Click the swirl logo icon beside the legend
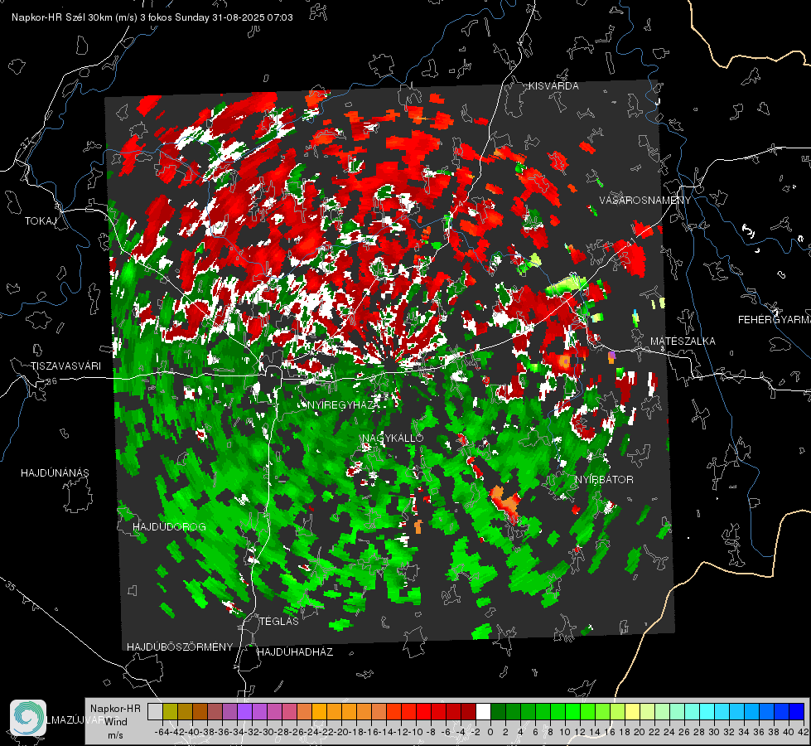The image size is (811, 746). [28, 717]
